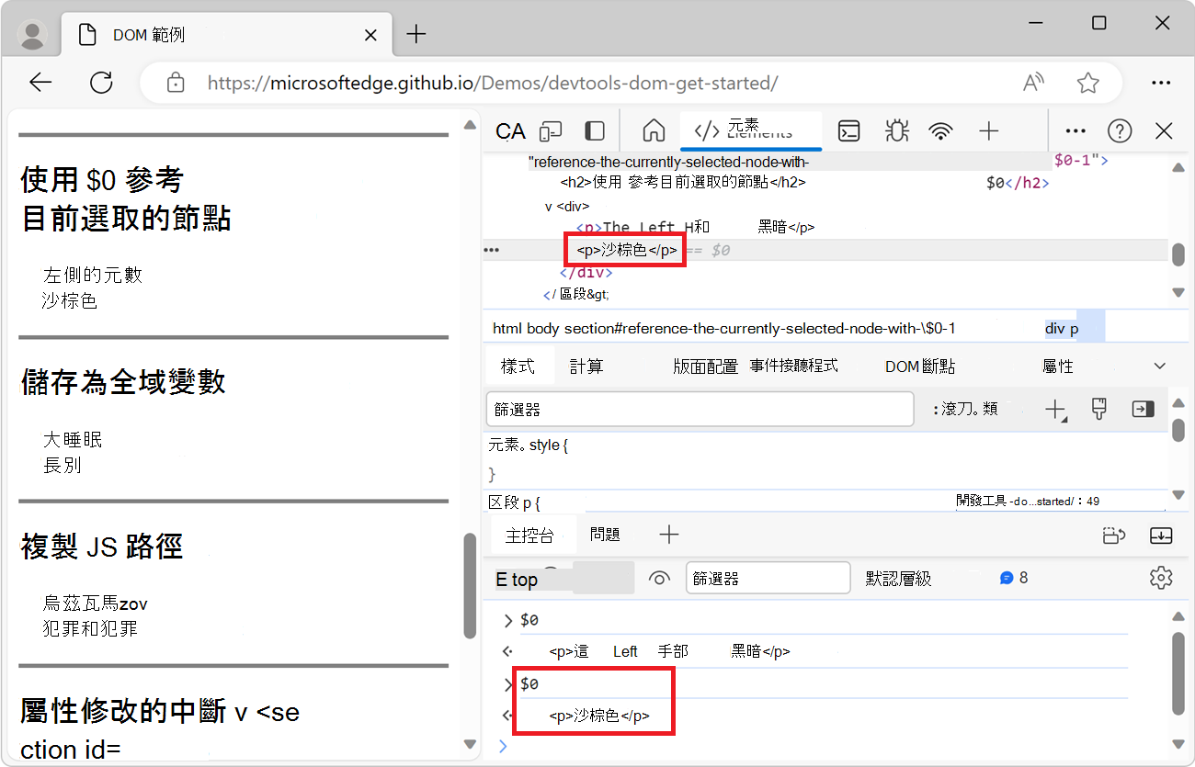Open the Sources bug icon
Image resolution: width=1195 pixels, height=767 pixels.
[895, 131]
